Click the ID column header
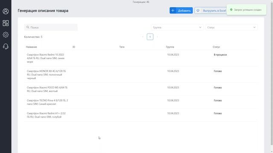 [74, 47]
